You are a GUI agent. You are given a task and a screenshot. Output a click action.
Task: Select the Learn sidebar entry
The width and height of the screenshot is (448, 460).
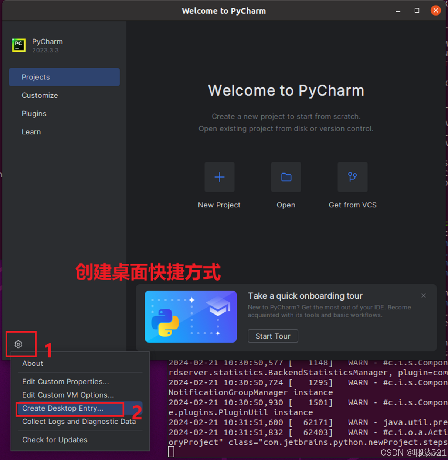point(31,132)
